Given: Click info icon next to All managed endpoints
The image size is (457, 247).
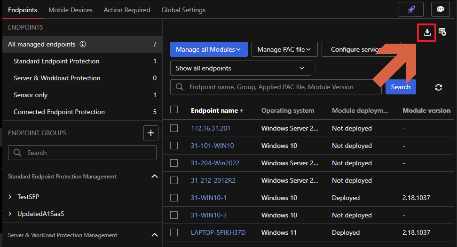Looking at the screenshot, I should click(x=83, y=45).
